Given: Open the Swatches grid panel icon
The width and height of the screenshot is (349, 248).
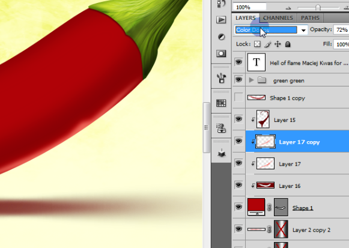Looking at the screenshot, I should (221, 103).
